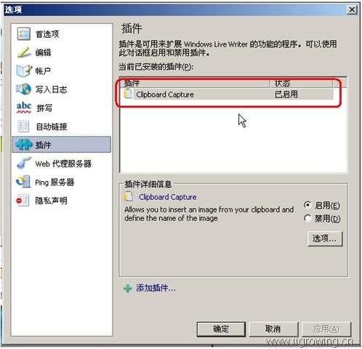Click the 插件 puzzle piece icon
This screenshot has width=362, height=349.
coord(24,145)
